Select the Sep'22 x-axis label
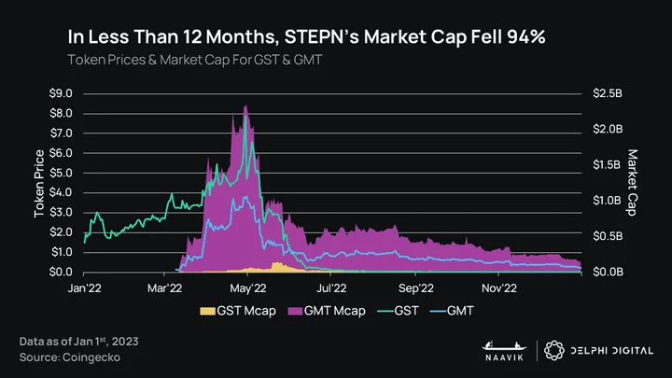This screenshot has width=672, height=378. 415,288
